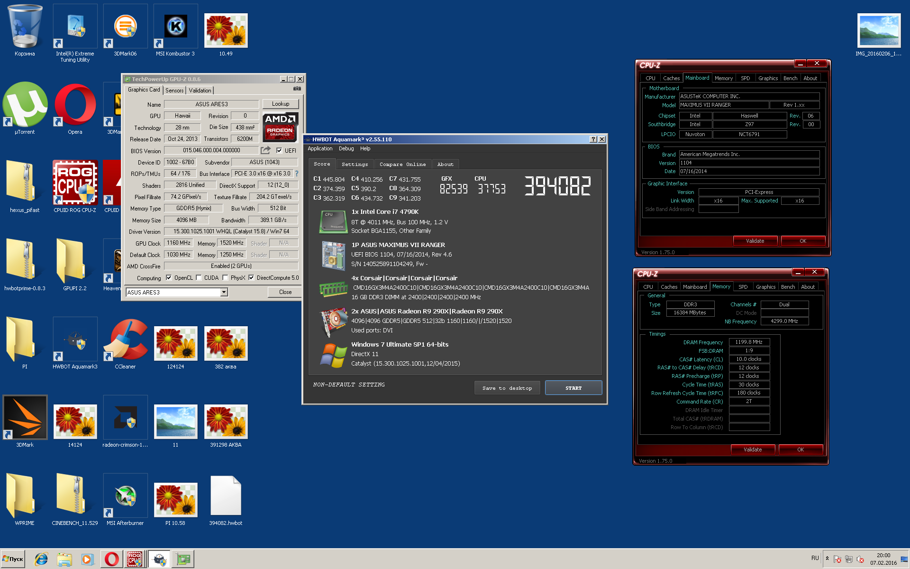Expand the ASUS ARES3 GPU dropdown

[x=224, y=293]
